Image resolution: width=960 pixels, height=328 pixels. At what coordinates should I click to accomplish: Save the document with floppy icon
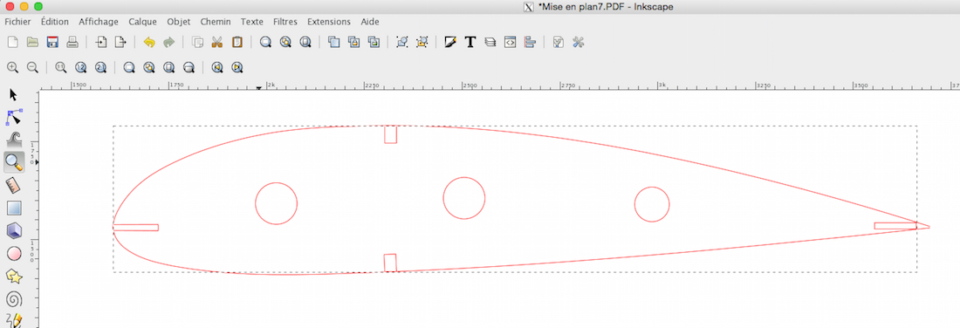click(x=52, y=42)
